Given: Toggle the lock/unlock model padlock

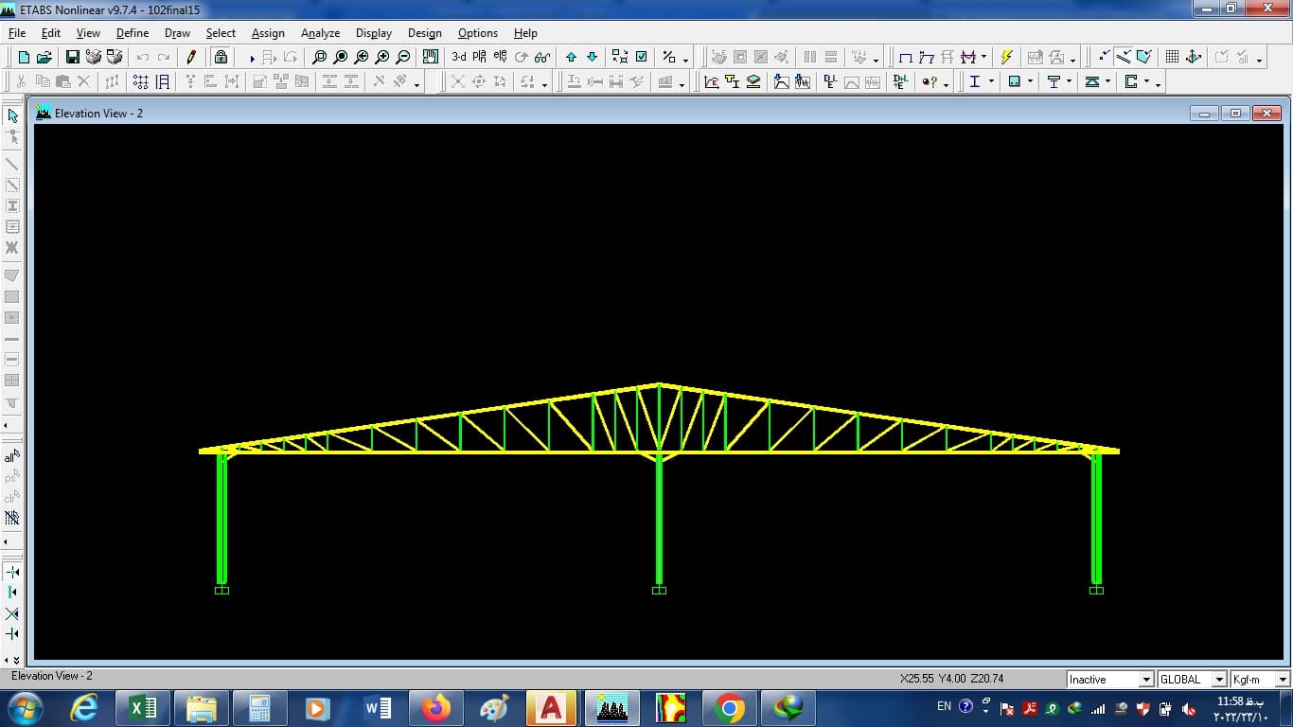Looking at the screenshot, I should (x=221, y=57).
